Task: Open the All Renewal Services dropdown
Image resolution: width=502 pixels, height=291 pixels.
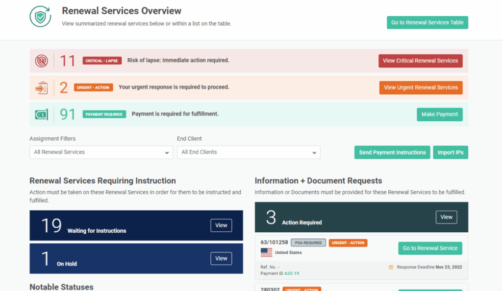Action: [101, 152]
